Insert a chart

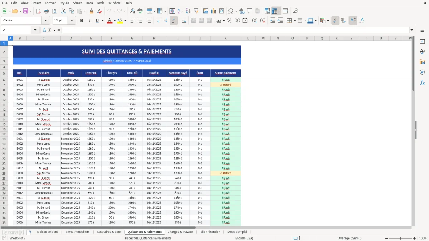click(x=213, y=10)
